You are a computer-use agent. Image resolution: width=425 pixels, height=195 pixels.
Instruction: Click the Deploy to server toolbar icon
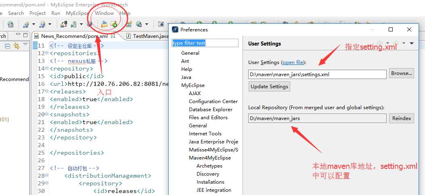pos(64,24)
